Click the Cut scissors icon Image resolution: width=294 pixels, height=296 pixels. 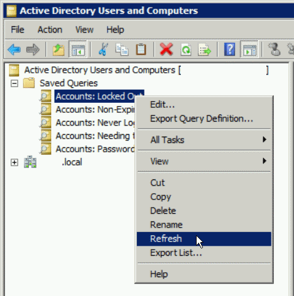coord(103,50)
